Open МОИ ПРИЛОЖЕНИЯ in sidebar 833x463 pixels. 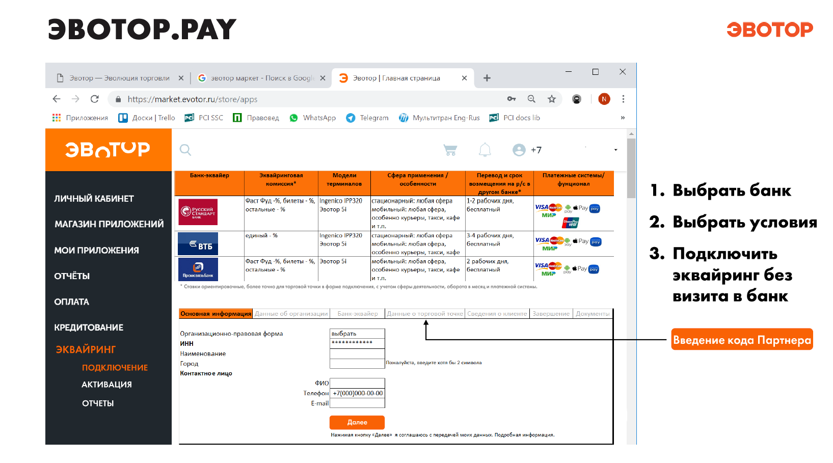pos(97,251)
